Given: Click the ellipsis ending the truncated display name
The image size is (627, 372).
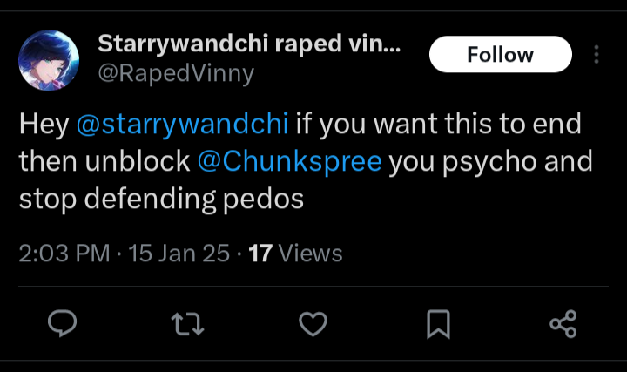Looking at the screenshot, I should tap(392, 44).
